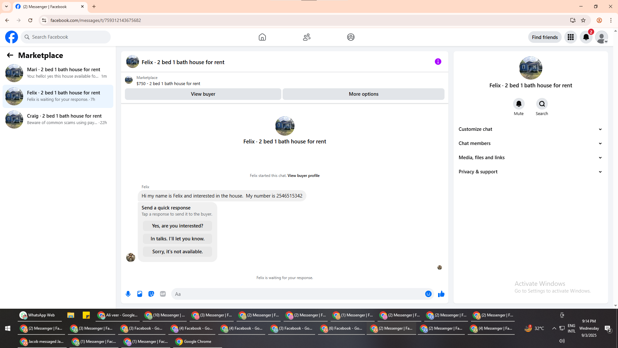Click the More options button
The height and width of the screenshot is (348, 618).
[364, 94]
